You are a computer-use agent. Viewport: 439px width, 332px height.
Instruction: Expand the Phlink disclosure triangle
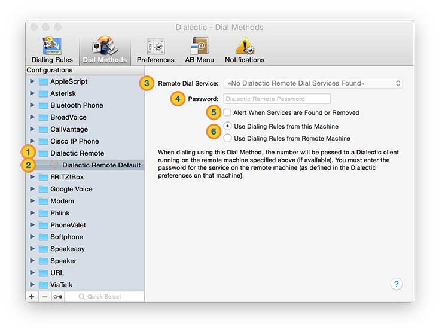[x=32, y=213]
